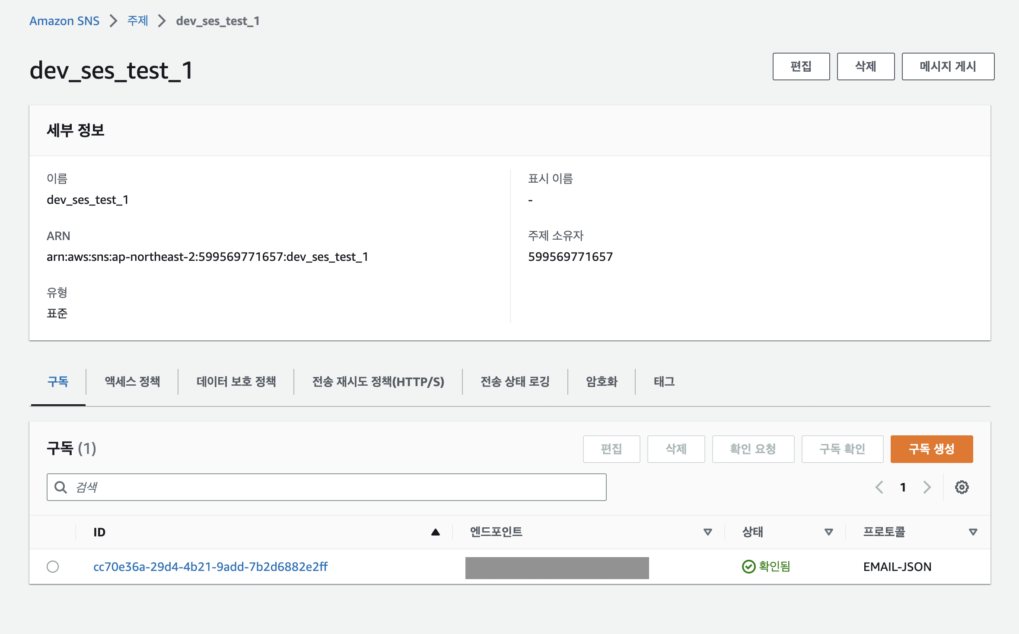Click the 메시지 게시 button
The image size is (1019, 634).
pyautogui.click(x=948, y=67)
